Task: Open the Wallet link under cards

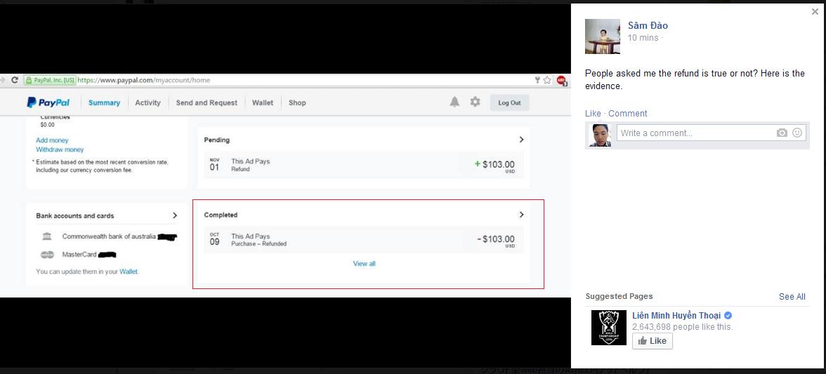Action: click(128, 272)
